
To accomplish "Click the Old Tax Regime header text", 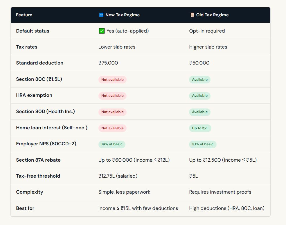I will [212, 15].
